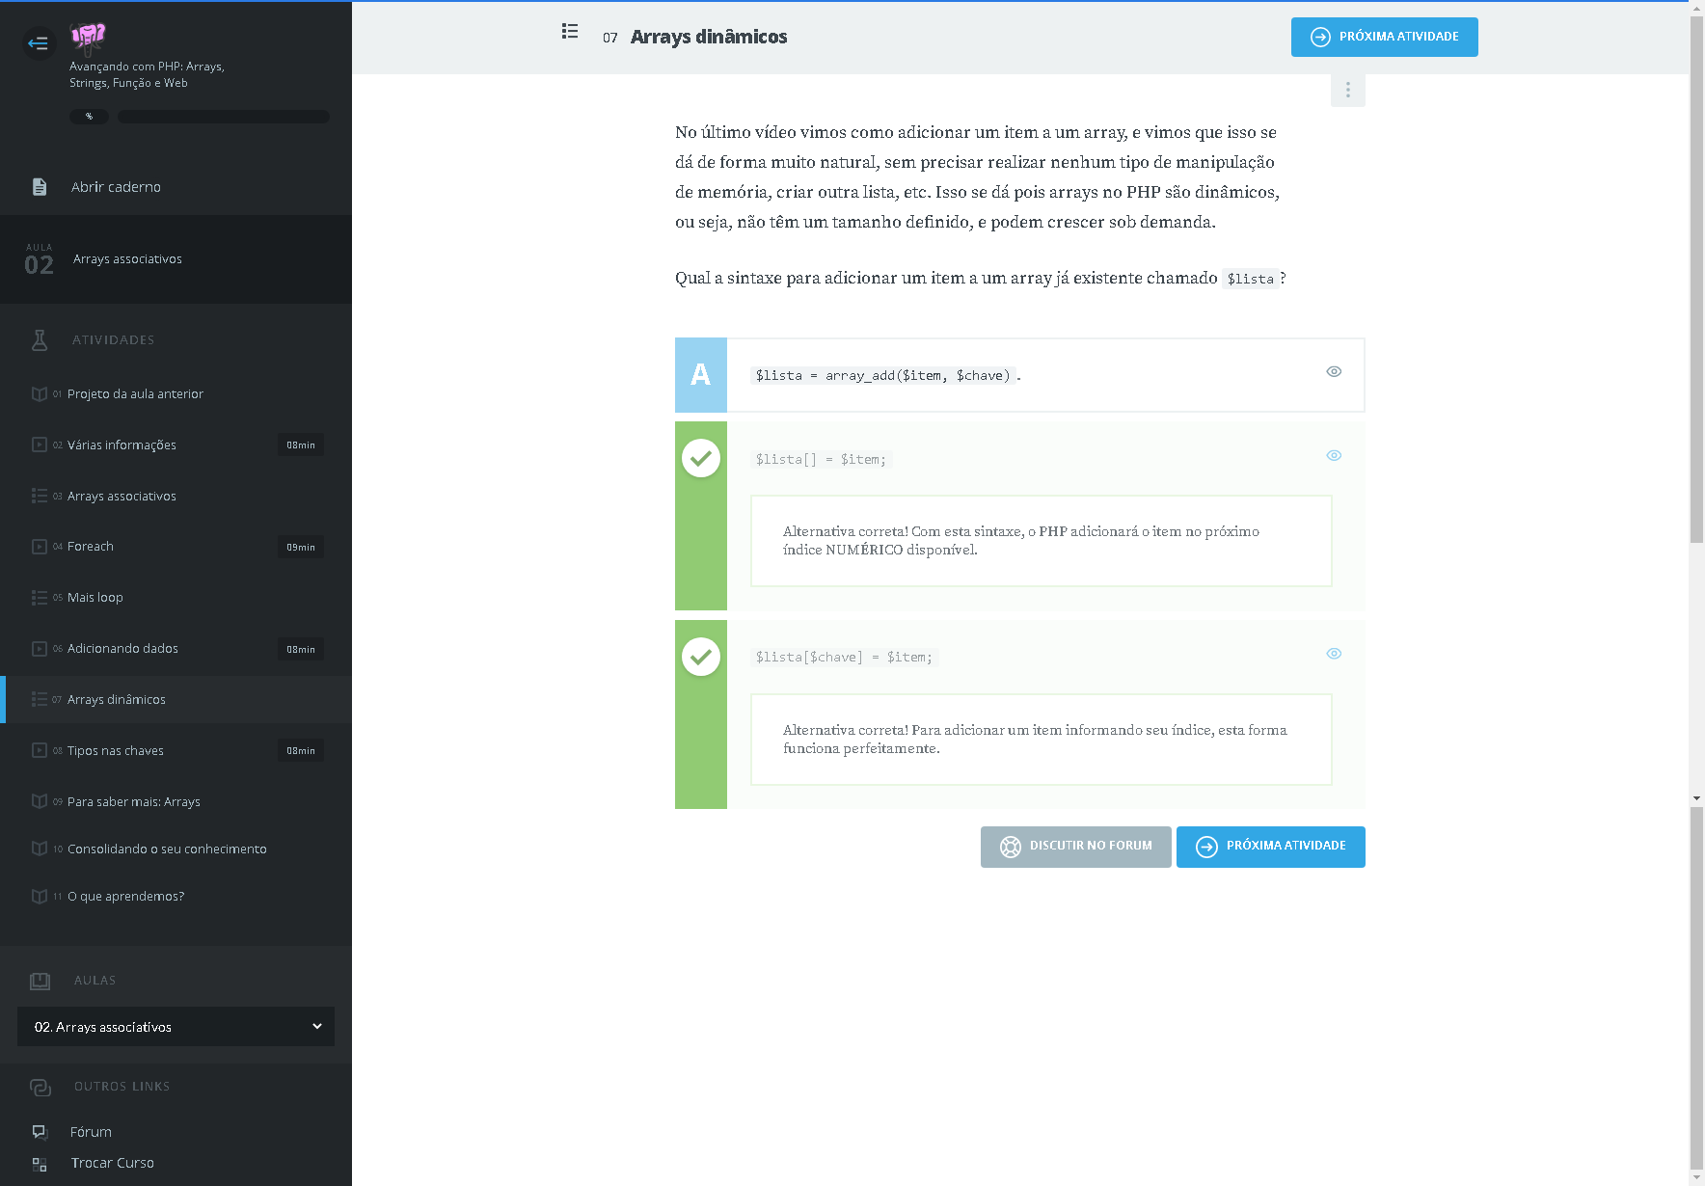Toggle the eye icon for $lista[$chave] answer

[x=1334, y=654]
